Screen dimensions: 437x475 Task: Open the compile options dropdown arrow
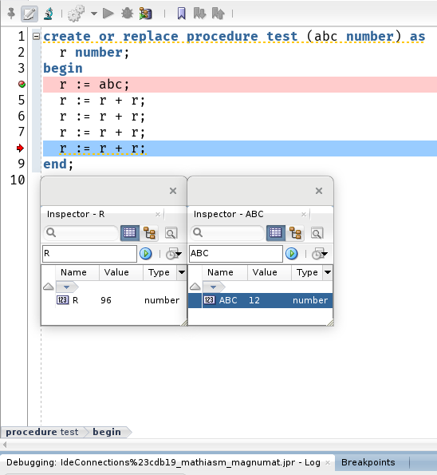pyautogui.click(x=94, y=14)
